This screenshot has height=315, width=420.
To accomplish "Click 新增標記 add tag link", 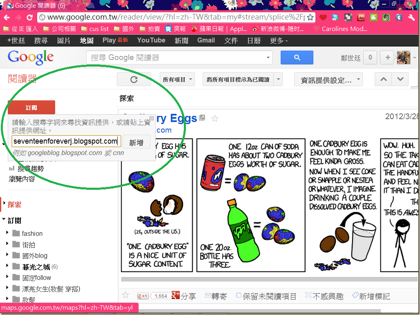I will 371,296.
